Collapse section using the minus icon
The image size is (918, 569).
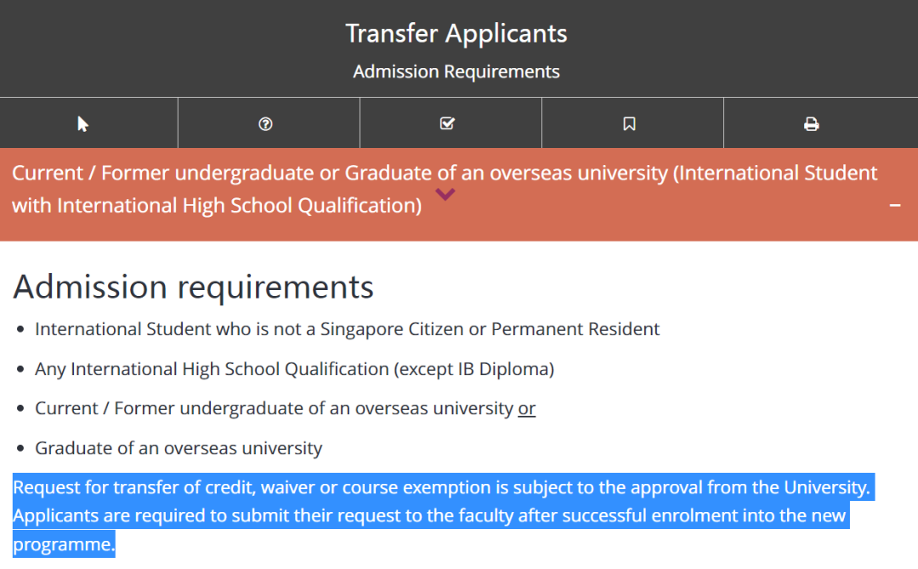(894, 205)
